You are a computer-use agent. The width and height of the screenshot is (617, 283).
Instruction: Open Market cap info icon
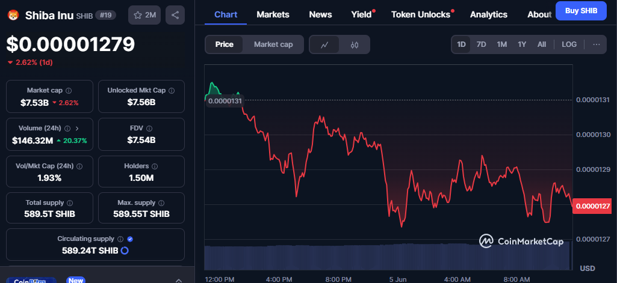pyautogui.click(x=69, y=91)
